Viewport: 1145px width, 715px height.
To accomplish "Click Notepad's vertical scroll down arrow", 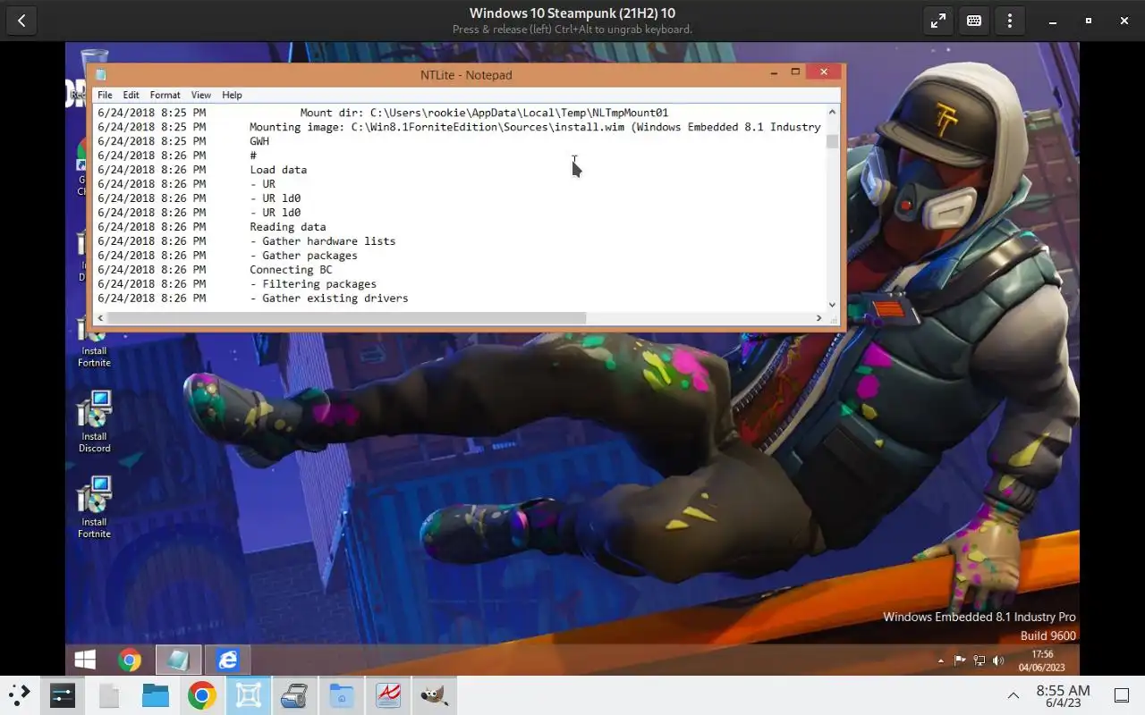I will (833, 304).
